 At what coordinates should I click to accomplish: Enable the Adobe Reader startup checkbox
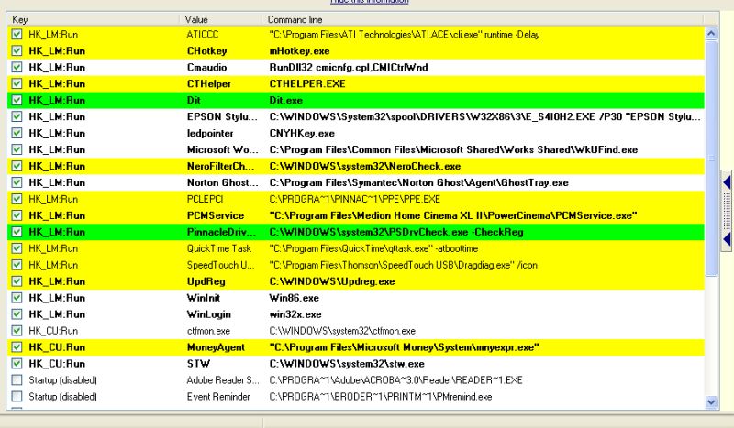click(17, 379)
